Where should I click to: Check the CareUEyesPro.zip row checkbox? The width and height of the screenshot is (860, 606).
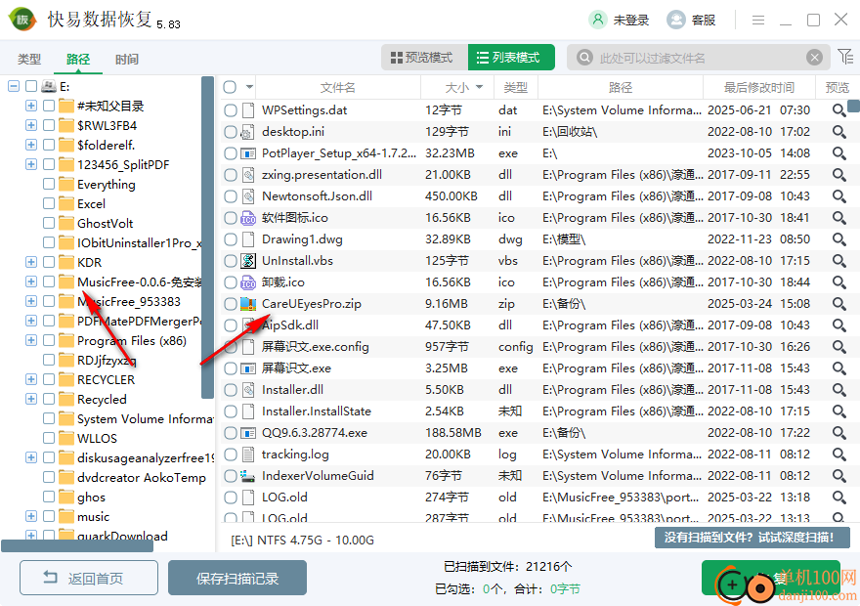(x=231, y=304)
